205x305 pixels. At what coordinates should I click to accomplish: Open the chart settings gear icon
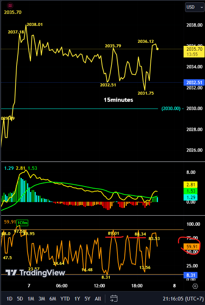(x=195, y=286)
